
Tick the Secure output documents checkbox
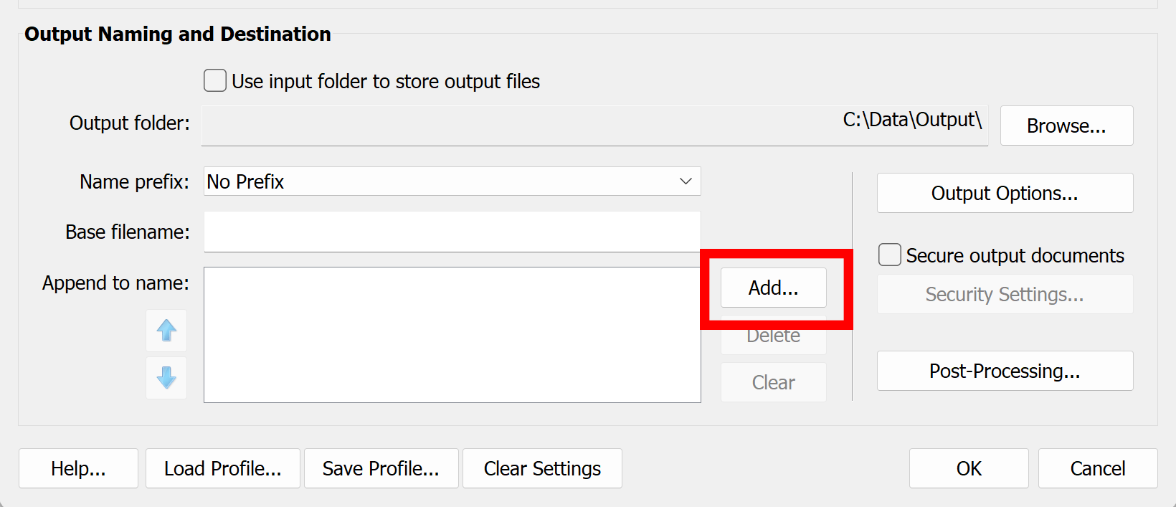[x=890, y=255]
